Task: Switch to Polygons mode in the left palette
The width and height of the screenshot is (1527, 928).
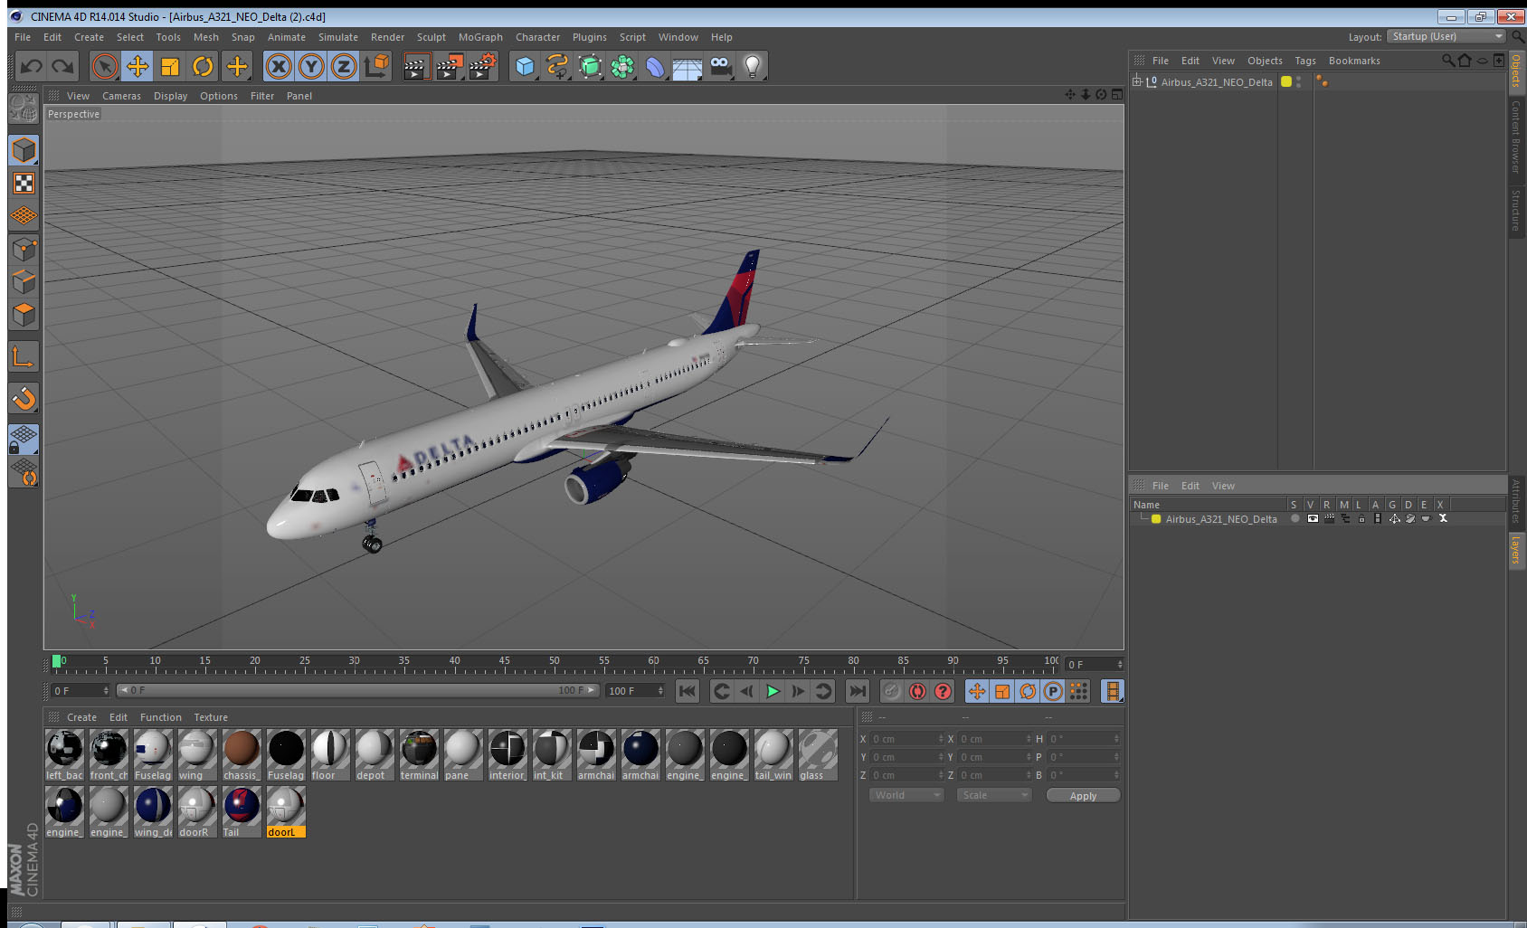Action: 24,315
